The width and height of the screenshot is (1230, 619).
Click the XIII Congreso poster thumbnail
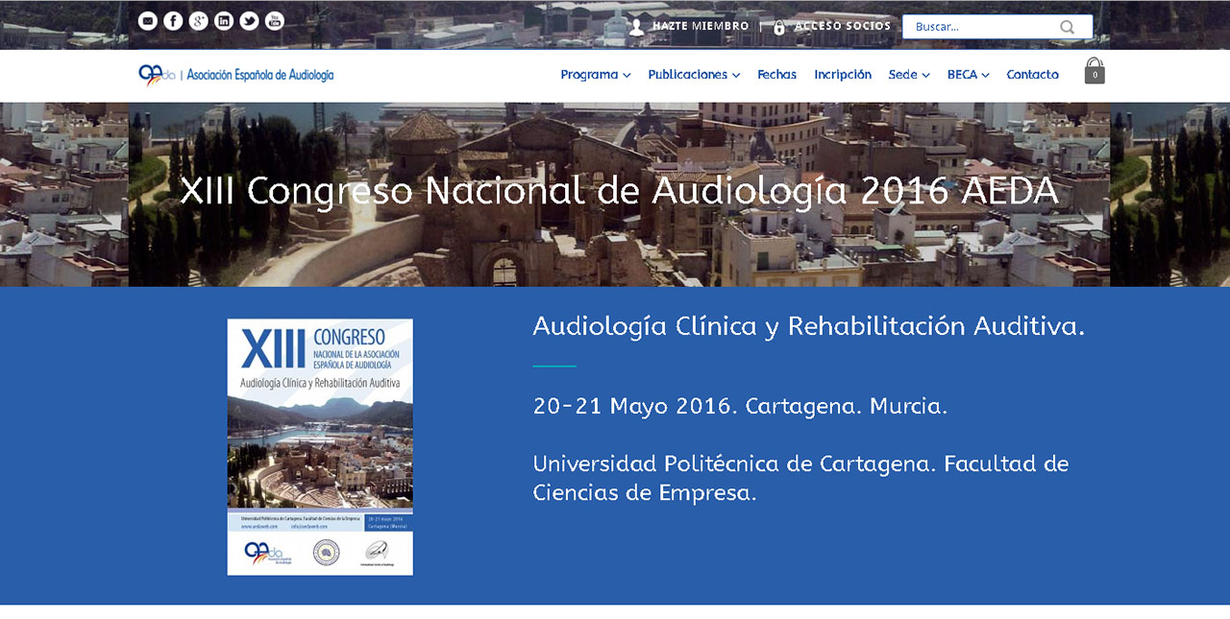(320, 447)
